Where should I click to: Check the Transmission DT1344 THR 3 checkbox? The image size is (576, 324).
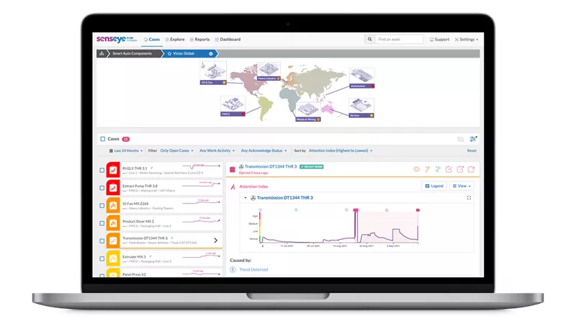click(x=102, y=240)
